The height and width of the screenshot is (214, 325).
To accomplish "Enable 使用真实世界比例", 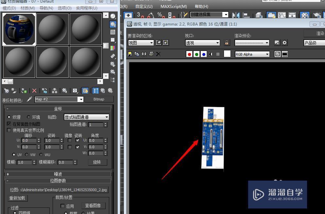I will tap(9, 130).
